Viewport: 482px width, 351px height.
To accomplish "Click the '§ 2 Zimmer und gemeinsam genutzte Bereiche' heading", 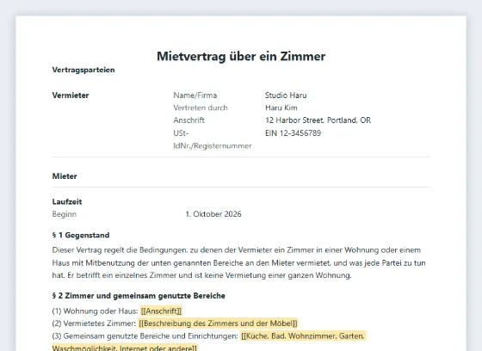I will pos(139,296).
